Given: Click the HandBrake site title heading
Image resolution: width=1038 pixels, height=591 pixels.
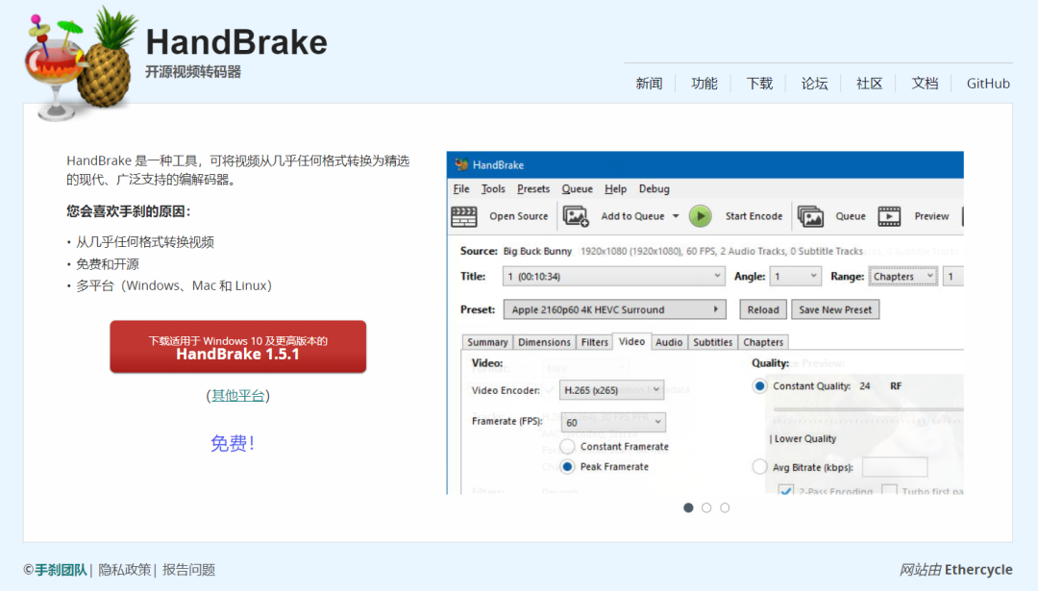Looking at the screenshot, I should tap(236, 42).
